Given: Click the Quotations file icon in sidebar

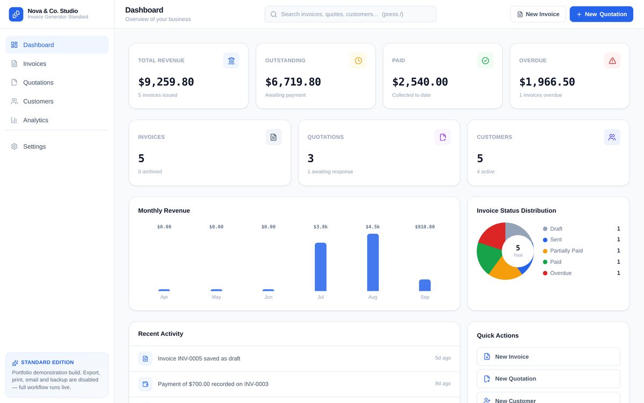Looking at the screenshot, I should pos(14,83).
